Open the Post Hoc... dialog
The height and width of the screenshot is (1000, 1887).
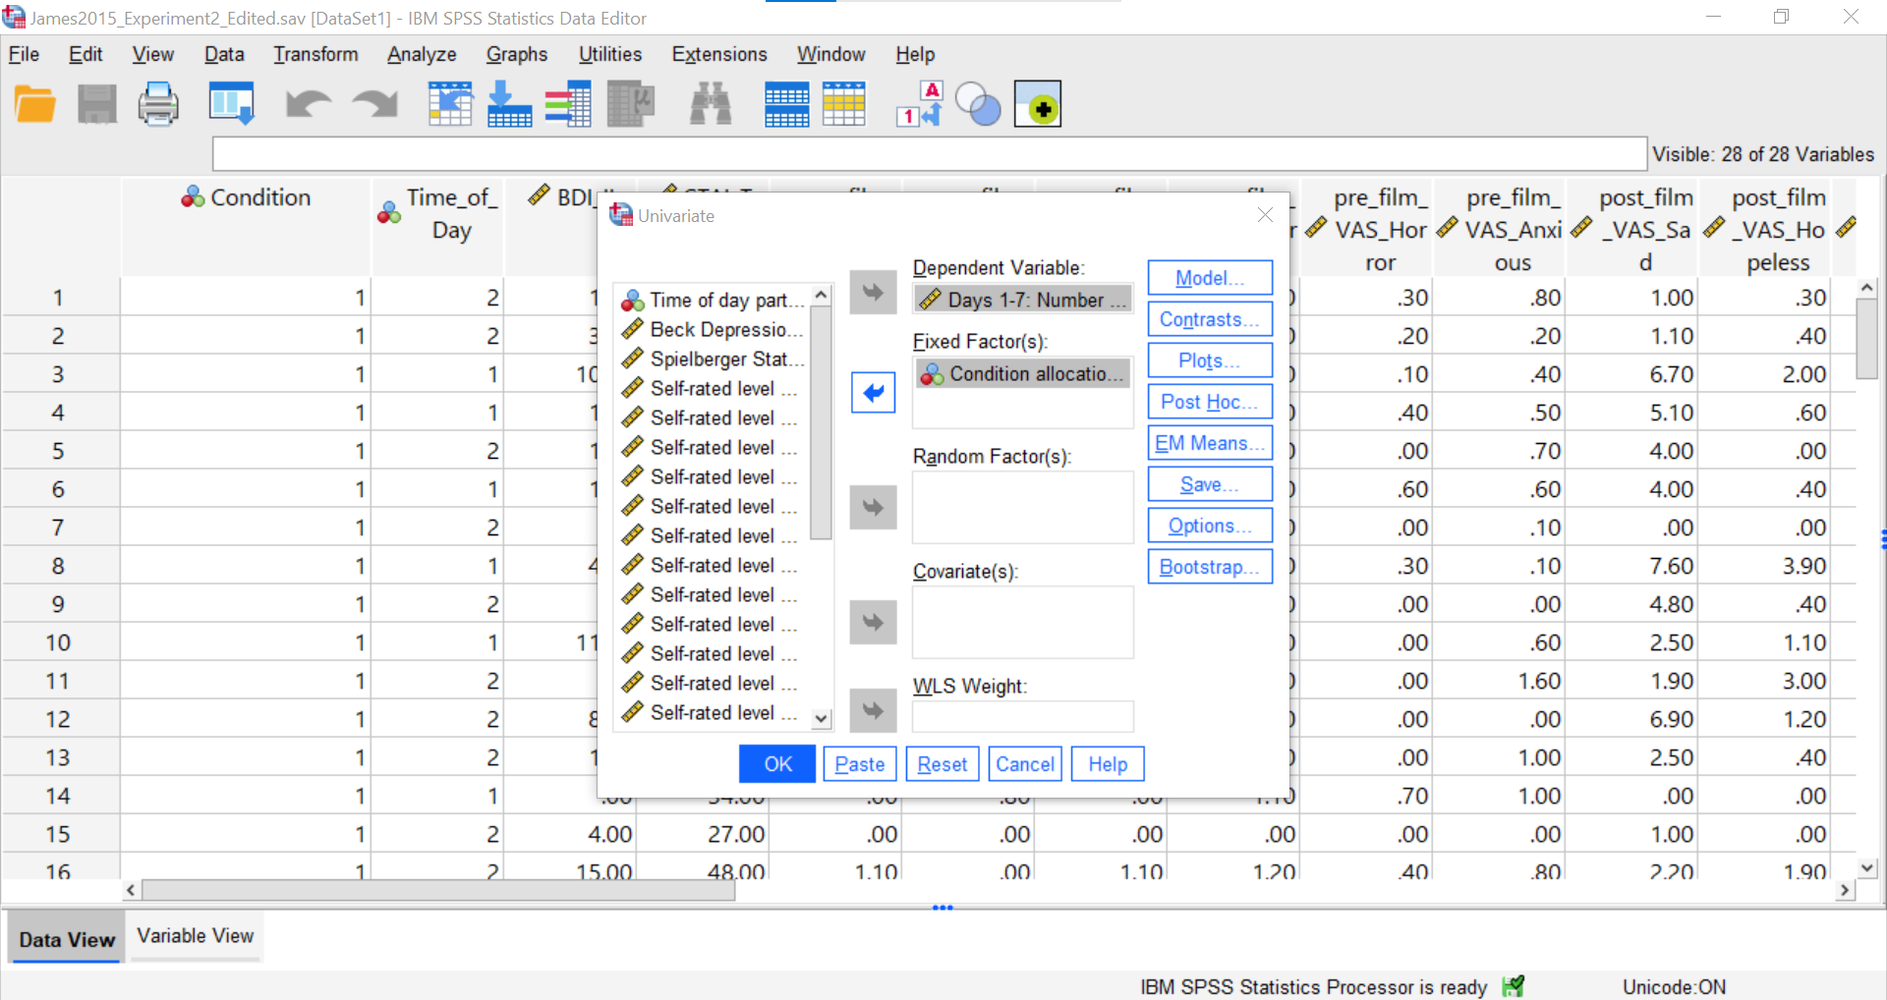tap(1210, 402)
